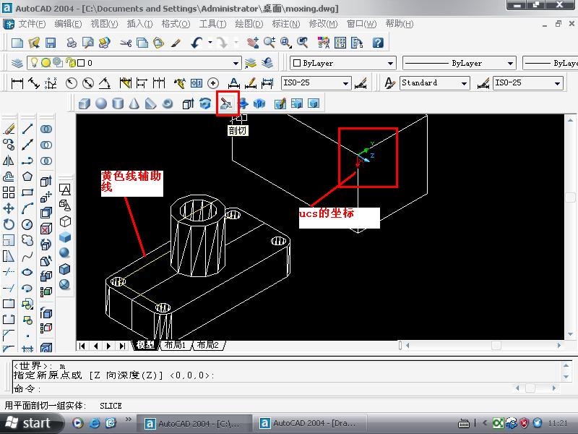Click the Slice (剖切) solid tool icon
The image size is (578, 434).
pos(227,103)
